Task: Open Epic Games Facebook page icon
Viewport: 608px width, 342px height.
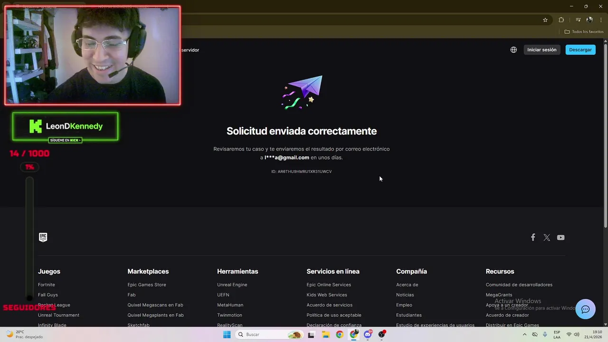Action: 533,237
